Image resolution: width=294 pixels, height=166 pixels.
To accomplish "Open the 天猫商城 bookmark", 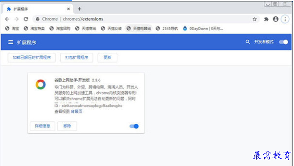I will (x=86, y=29).
